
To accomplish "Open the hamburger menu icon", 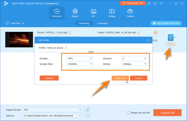I will (161, 3).
